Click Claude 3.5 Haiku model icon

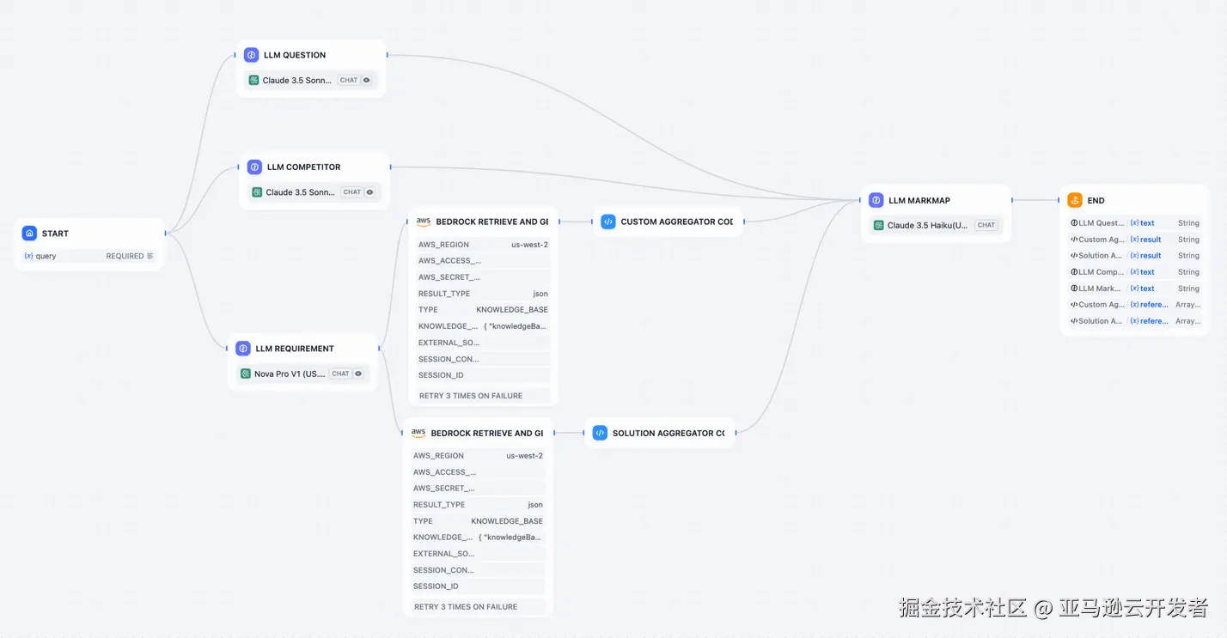pyautogui.click(x=879, y=225)
